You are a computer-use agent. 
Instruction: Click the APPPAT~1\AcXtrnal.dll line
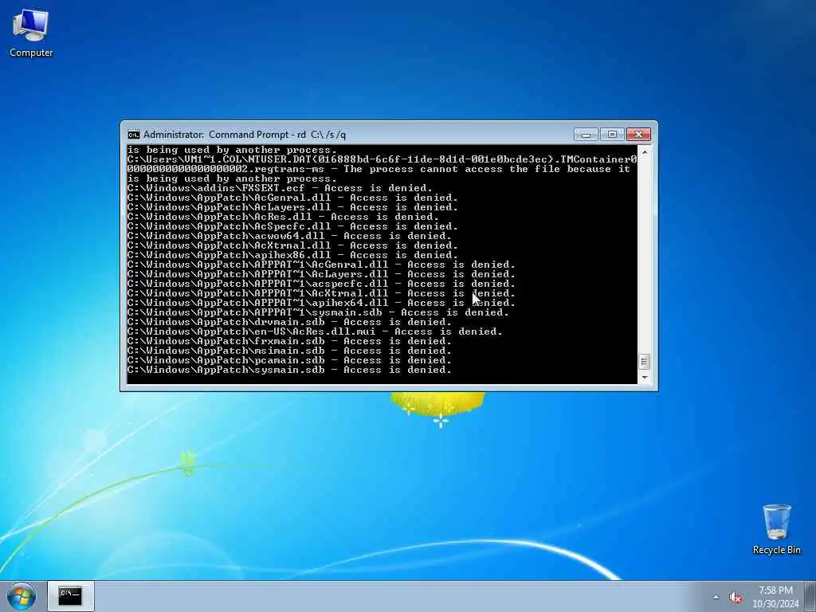click(321, 293)
